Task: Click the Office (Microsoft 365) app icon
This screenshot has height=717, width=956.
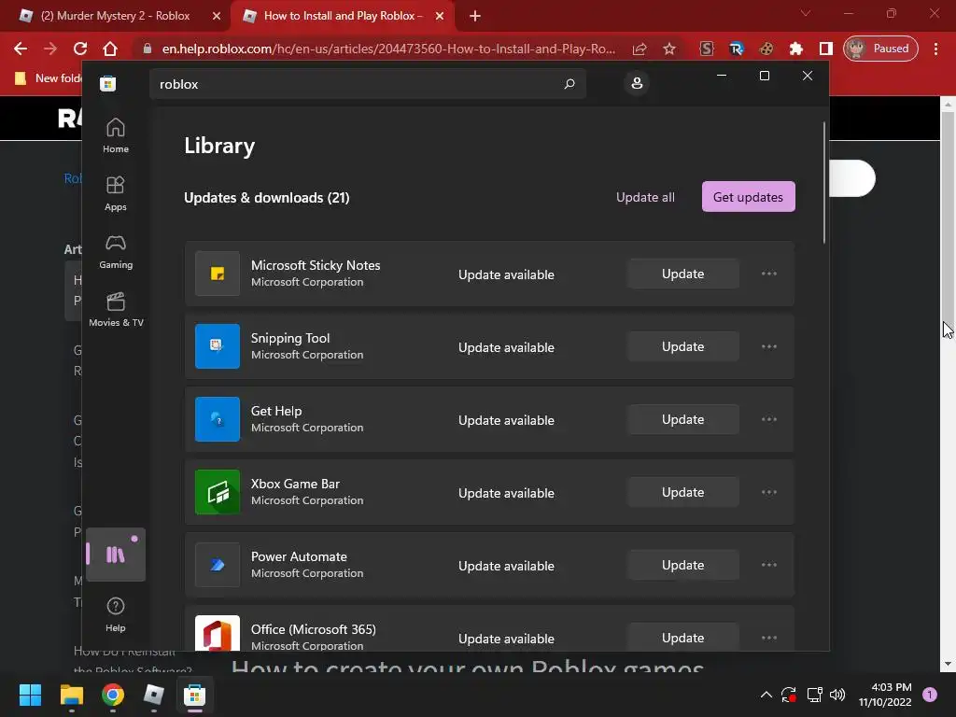Action: 217,633
